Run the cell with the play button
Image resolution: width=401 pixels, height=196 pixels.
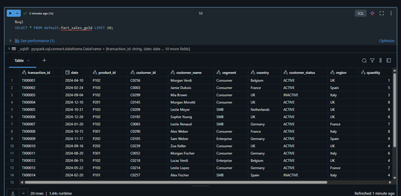[10, 13]
